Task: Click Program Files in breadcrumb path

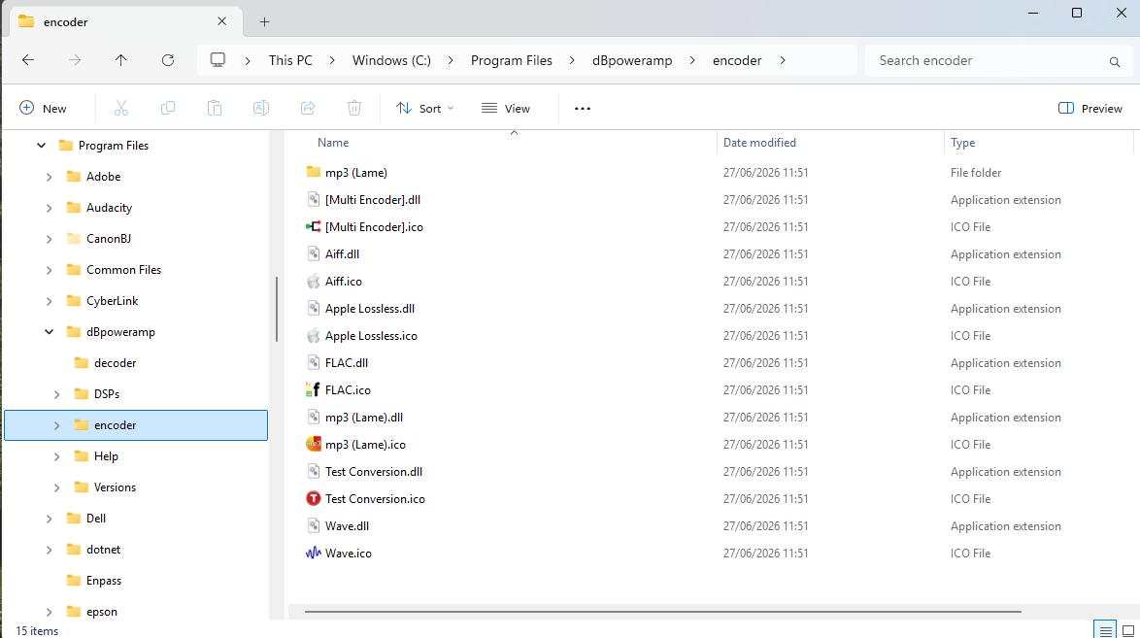Action: point(512,60)
